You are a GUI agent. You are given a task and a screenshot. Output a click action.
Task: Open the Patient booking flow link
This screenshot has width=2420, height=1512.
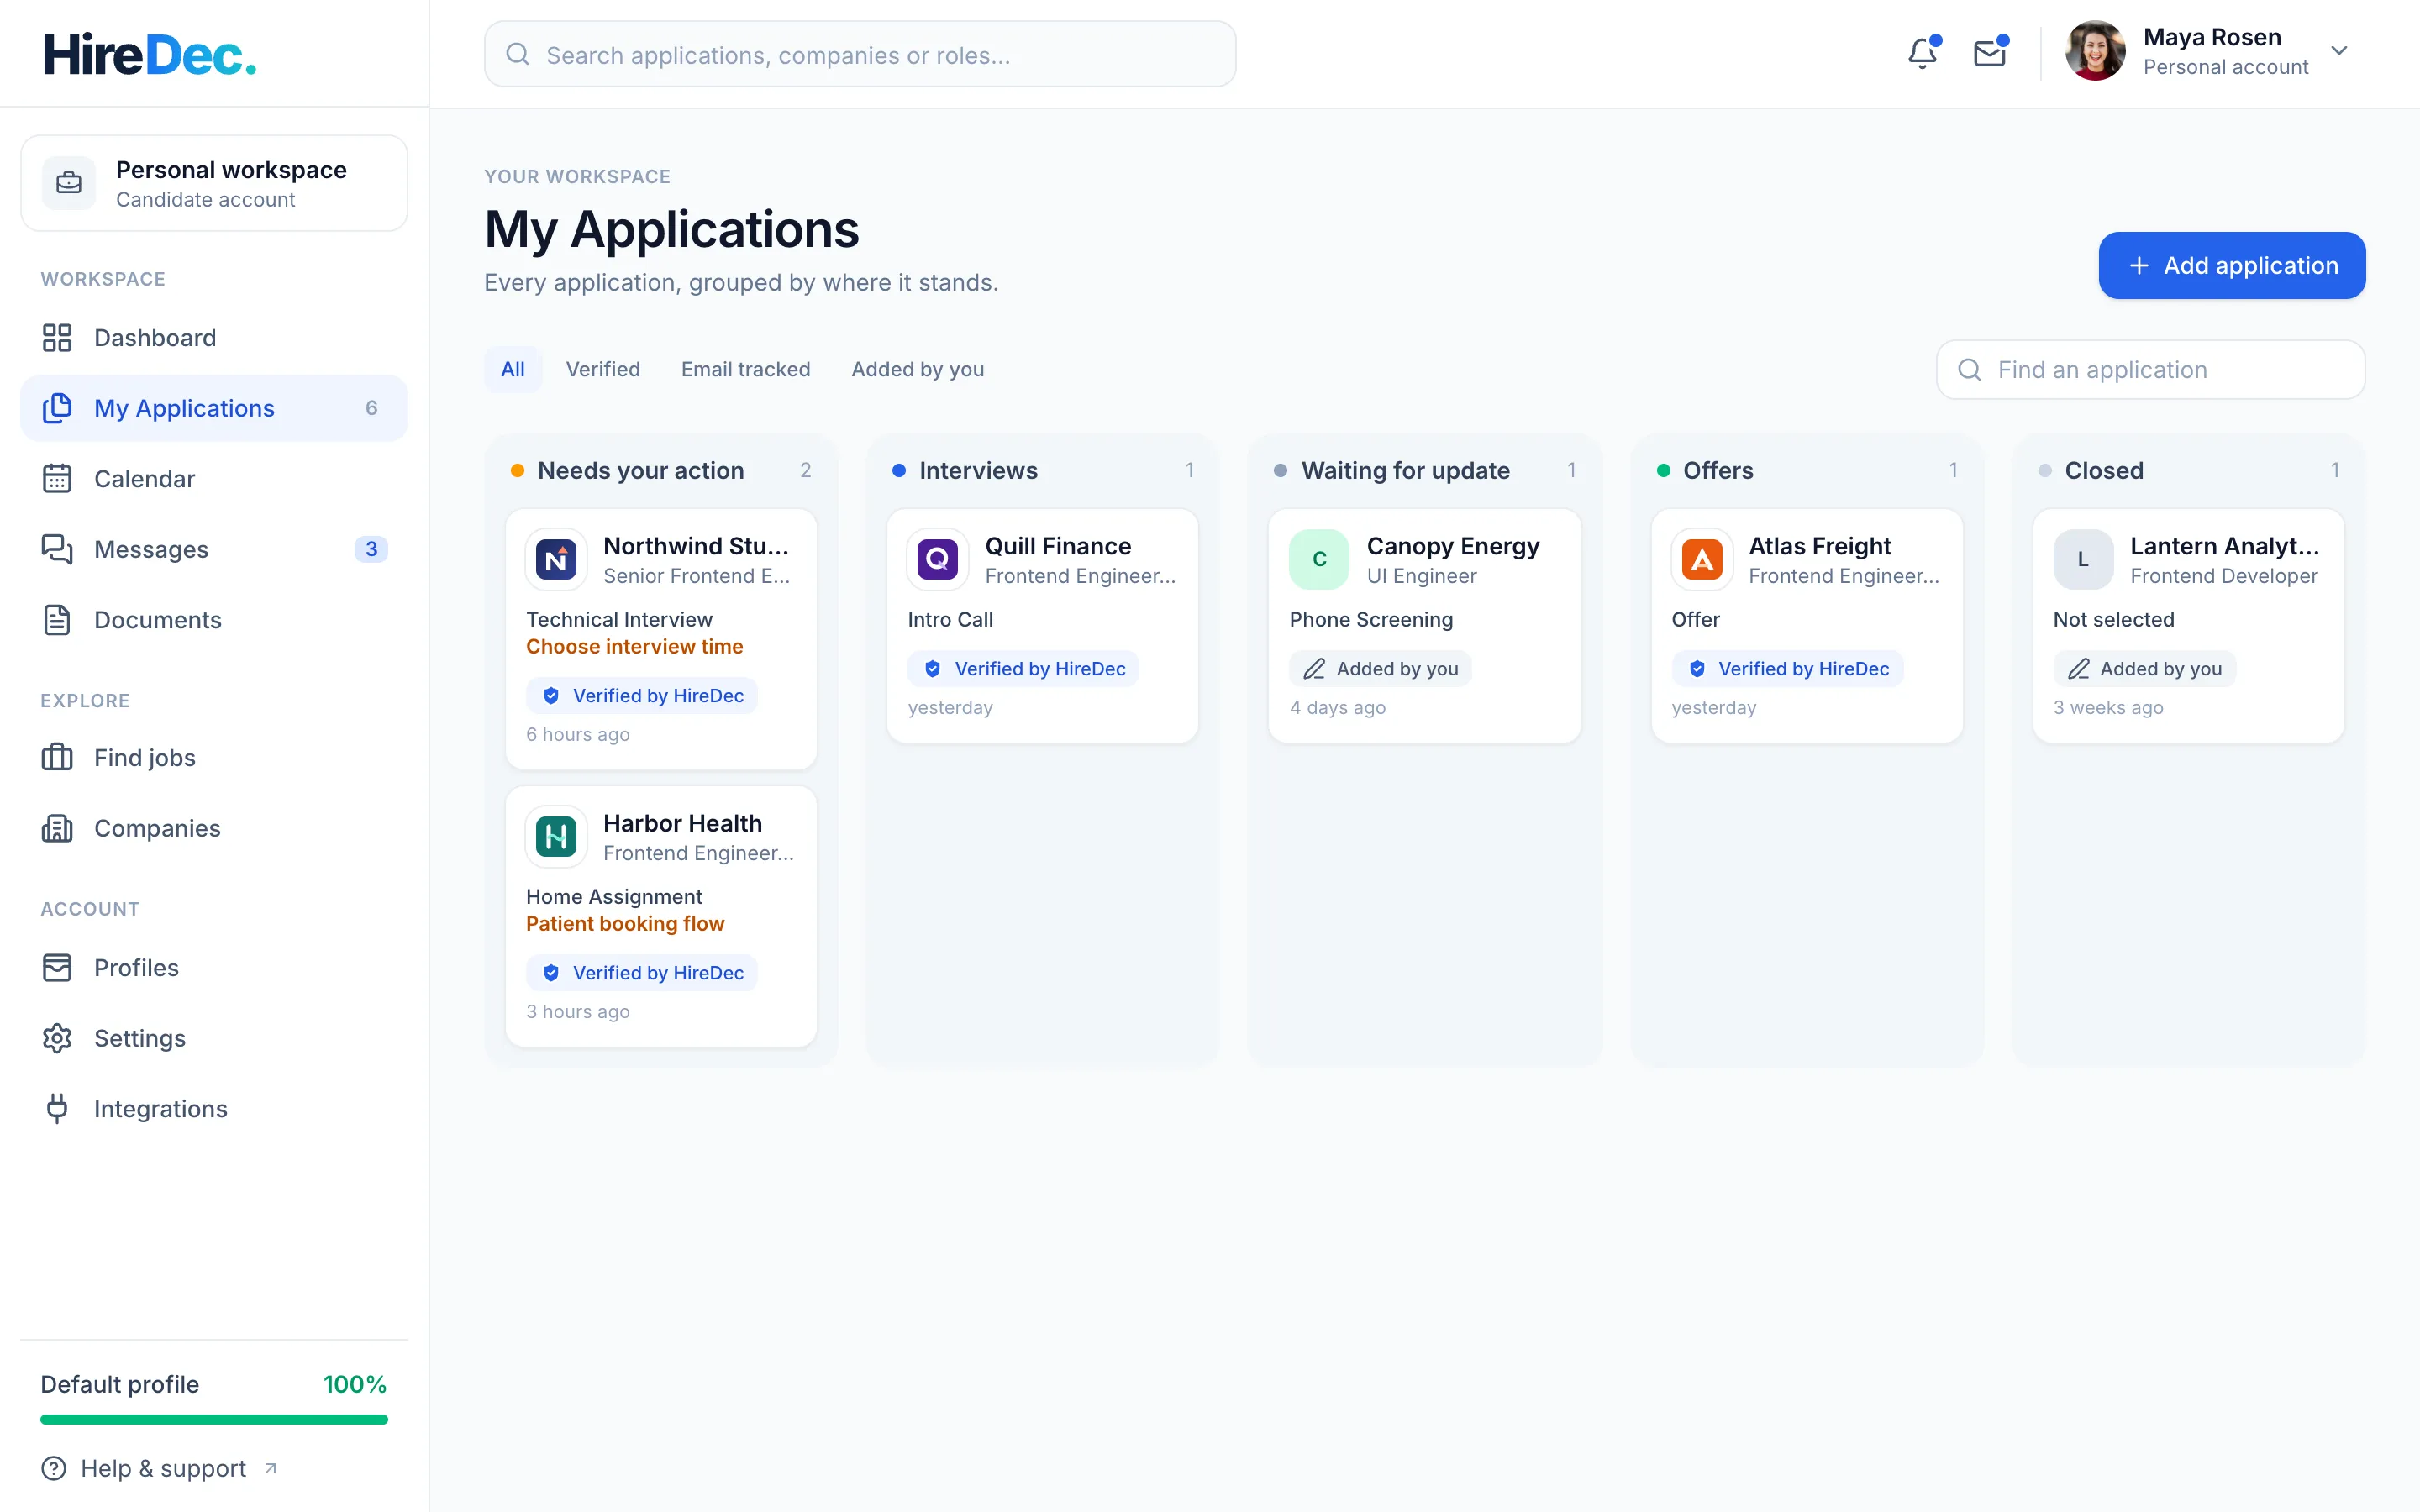pos(625,924)
